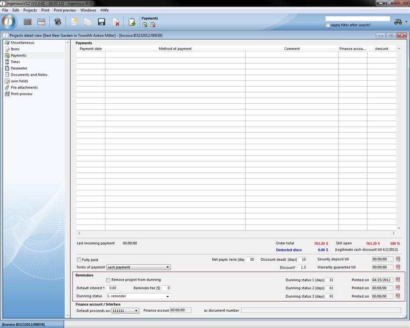Viewport: 410px width, 328px height.
Task: Open File attachments in the sidebar
Action: [x=24, y=87]
